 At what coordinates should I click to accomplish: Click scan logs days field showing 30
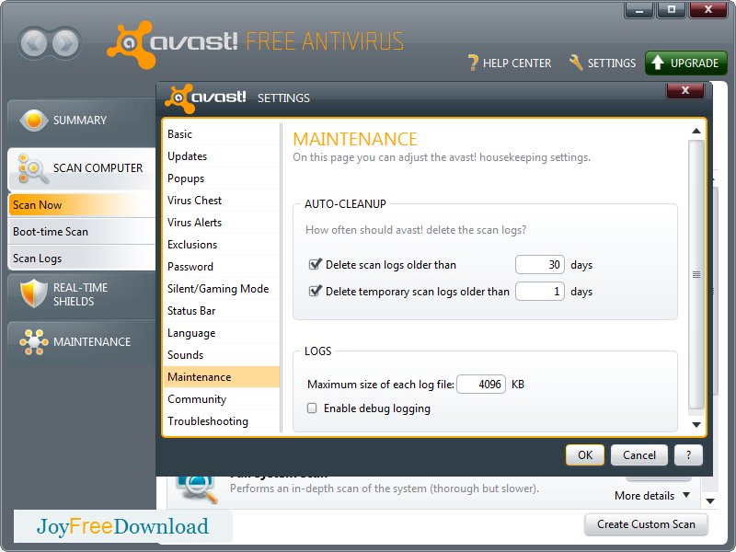(540, 265)
